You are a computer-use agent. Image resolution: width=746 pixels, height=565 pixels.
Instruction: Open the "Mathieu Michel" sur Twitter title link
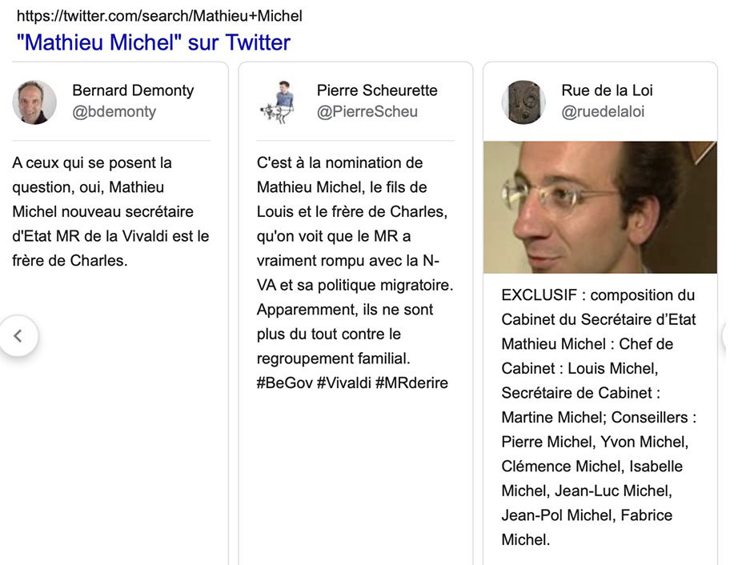coord(153,42)
